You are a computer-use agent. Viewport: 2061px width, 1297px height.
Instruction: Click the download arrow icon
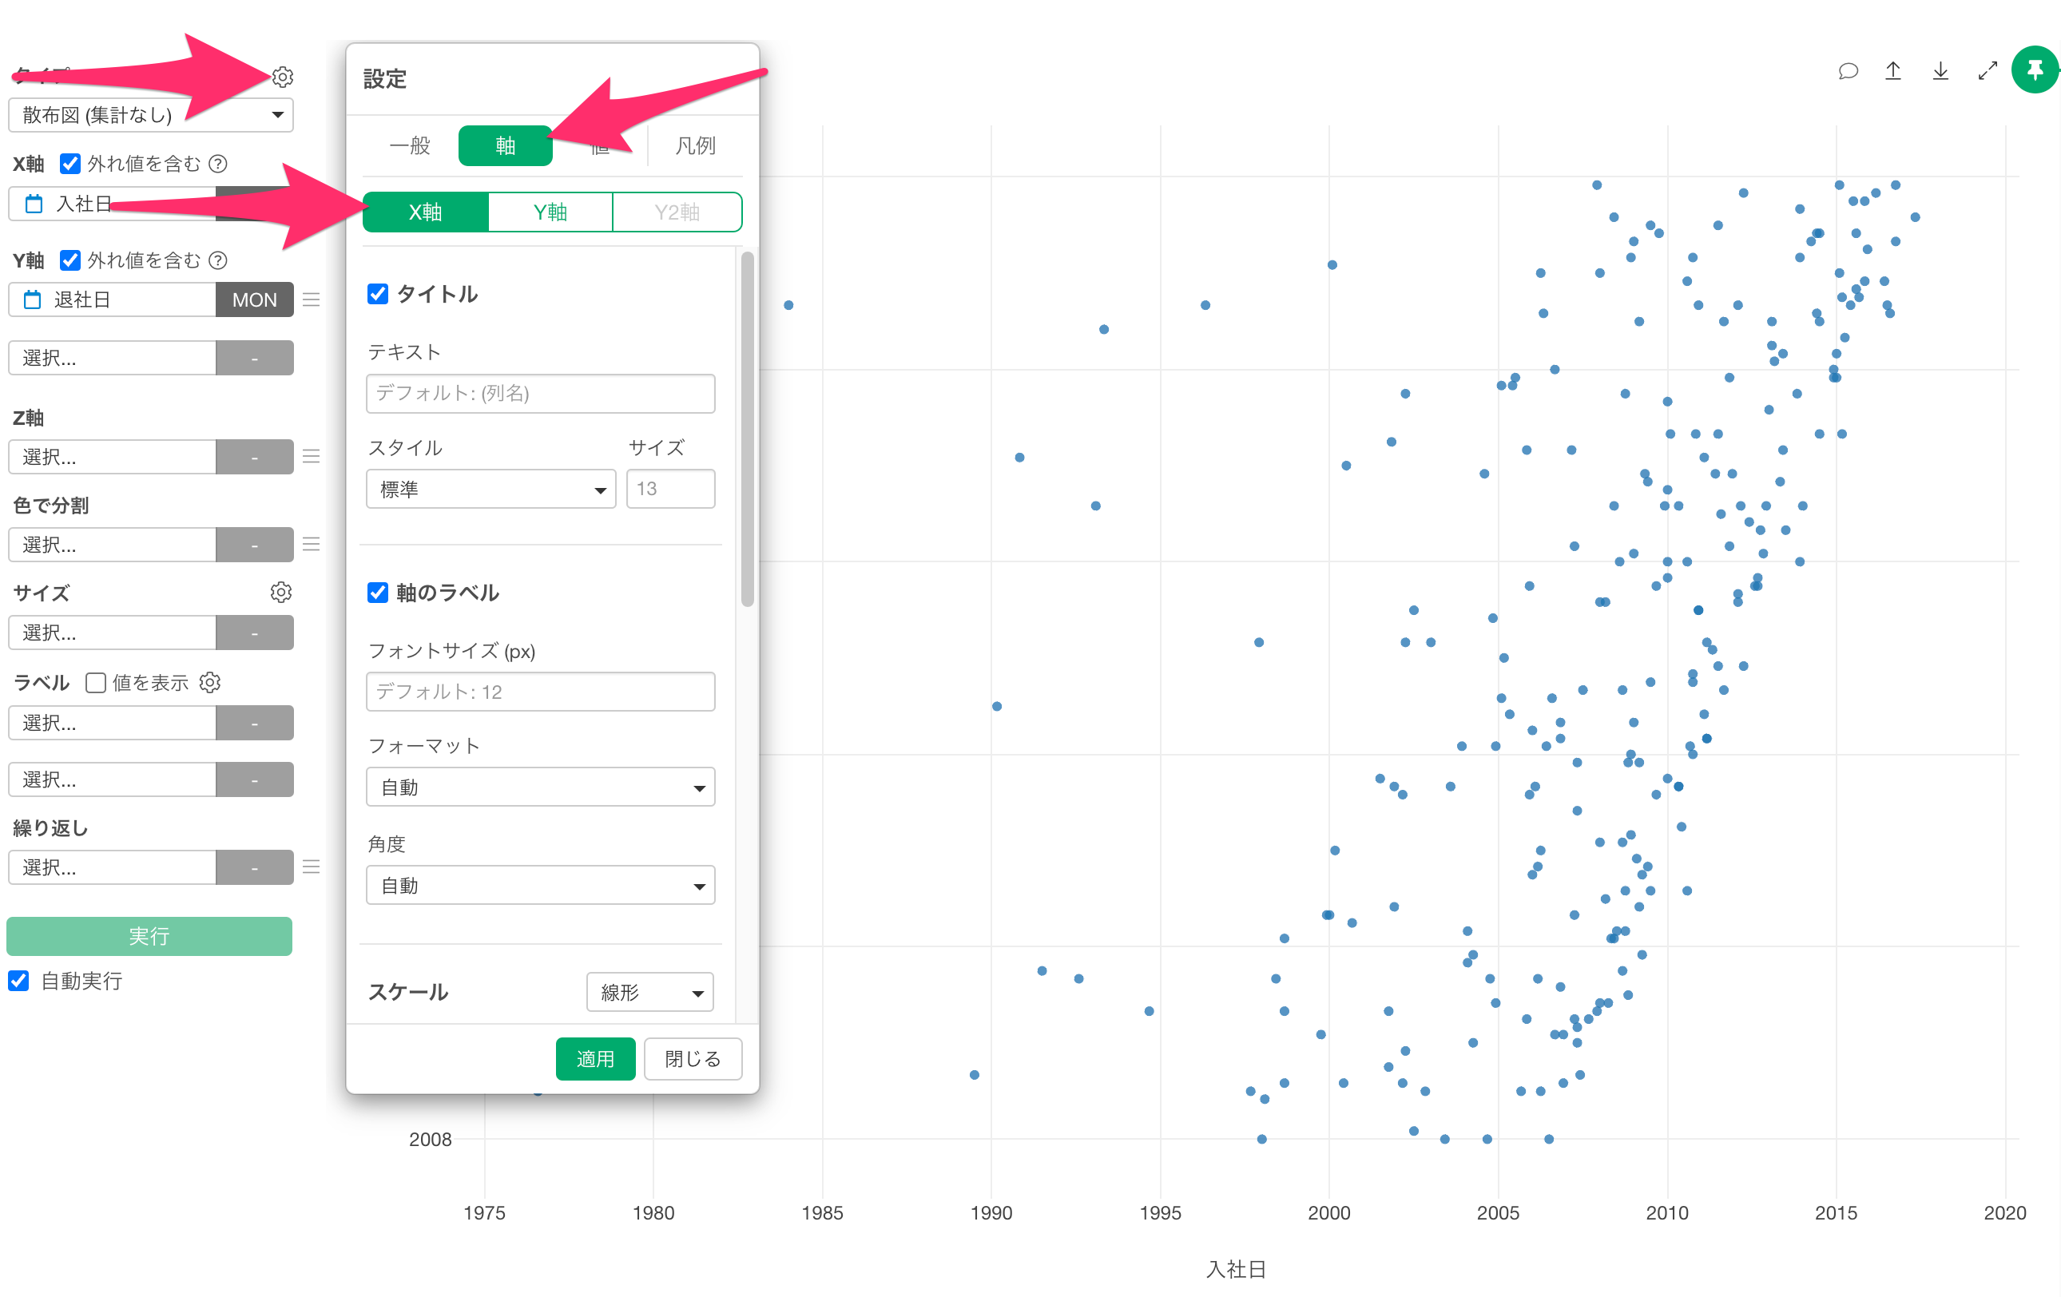point(1940,71)
